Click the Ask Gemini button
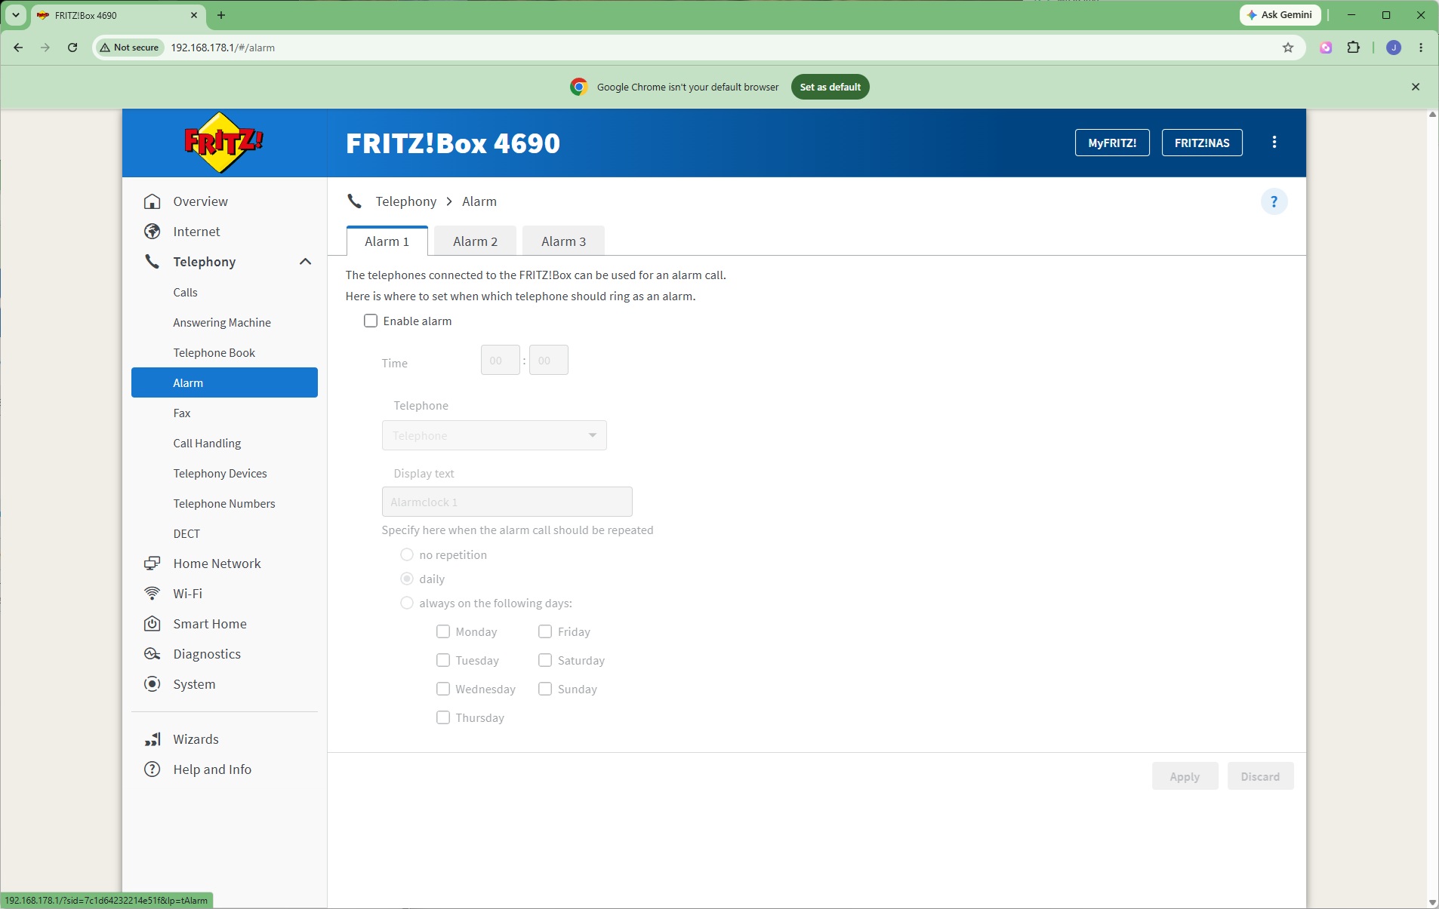This screenshot has height=909, width=1439. [x=1280, y=15]
